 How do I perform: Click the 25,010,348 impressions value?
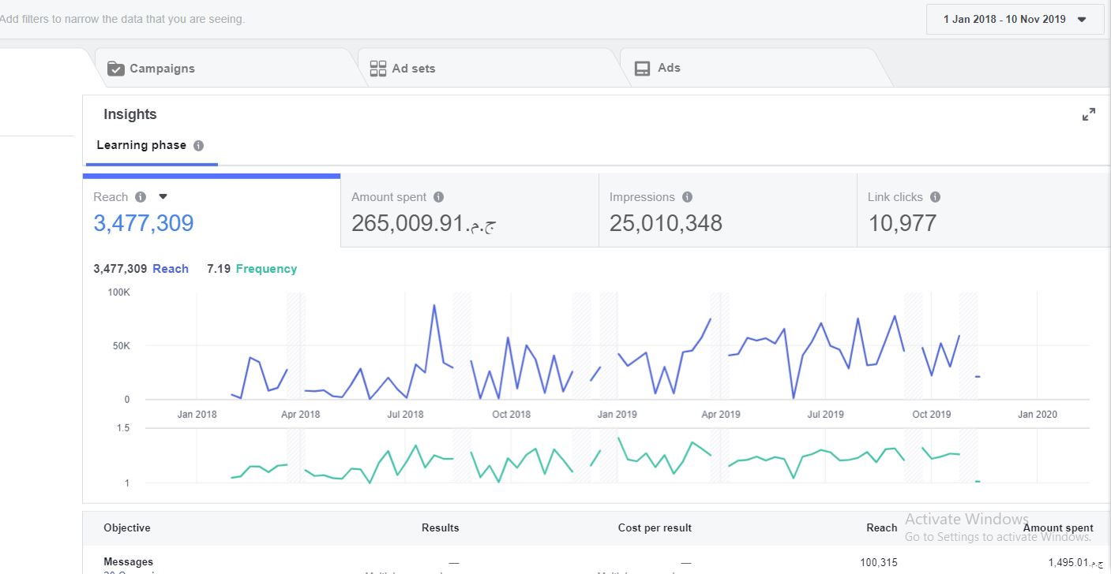666,223
